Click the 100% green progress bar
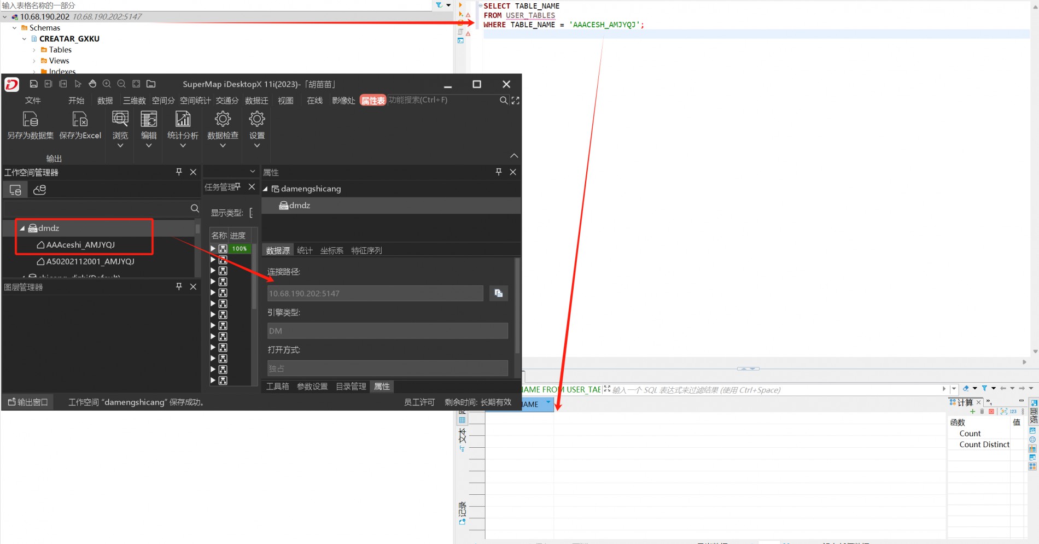This screenshot has height=544, width=1039. click(240, 248)
